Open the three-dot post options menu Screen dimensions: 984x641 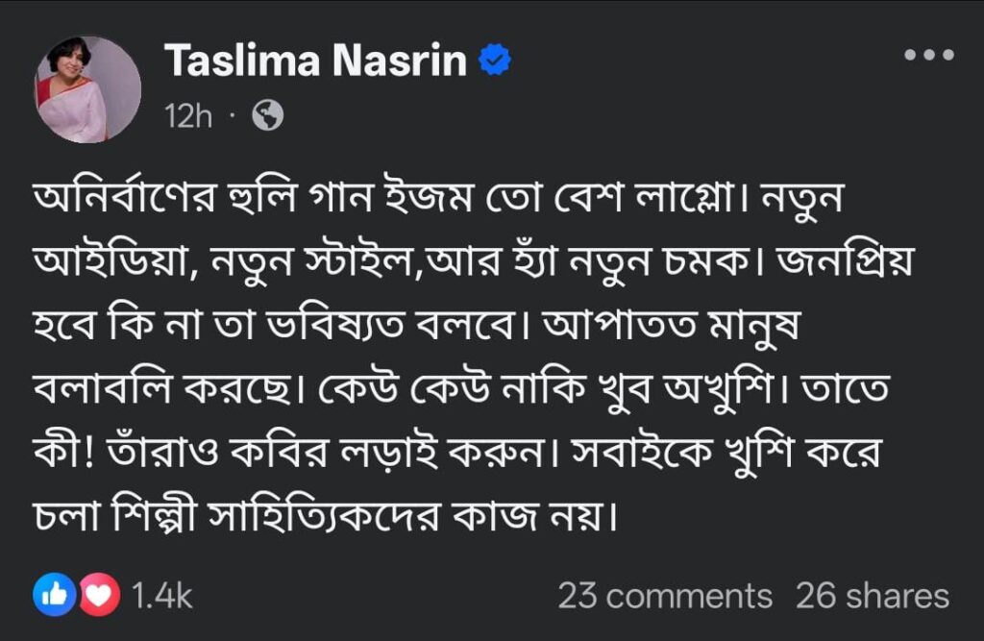[929, 55]
